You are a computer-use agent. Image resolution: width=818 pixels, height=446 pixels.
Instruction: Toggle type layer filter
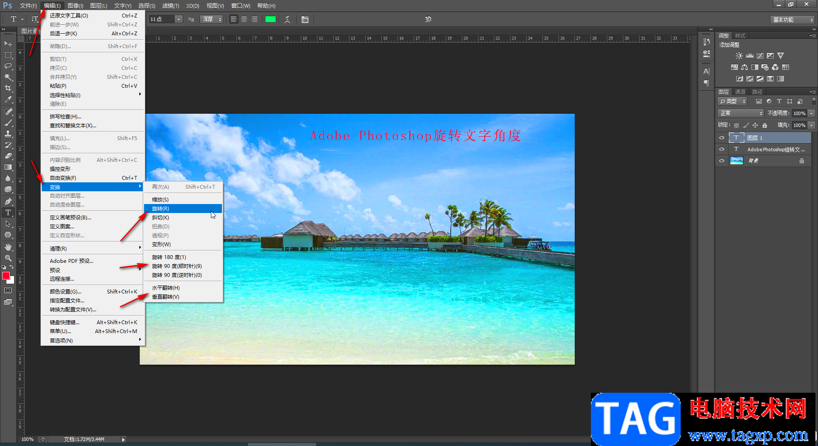pyautogui.click(x=779, y=101)
